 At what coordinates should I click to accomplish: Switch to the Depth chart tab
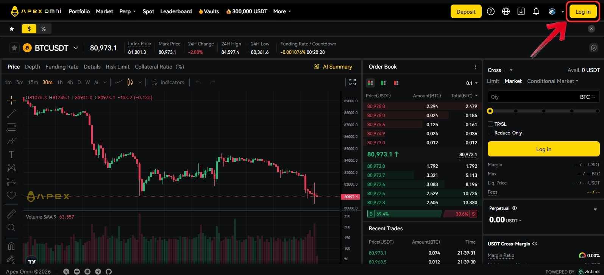(33, 67)
